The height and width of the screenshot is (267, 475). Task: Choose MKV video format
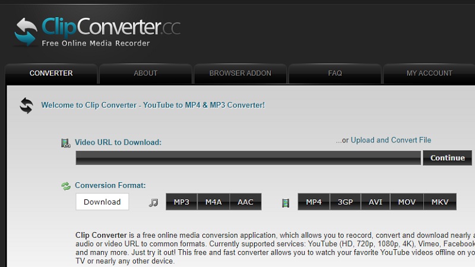click(440, 202)
